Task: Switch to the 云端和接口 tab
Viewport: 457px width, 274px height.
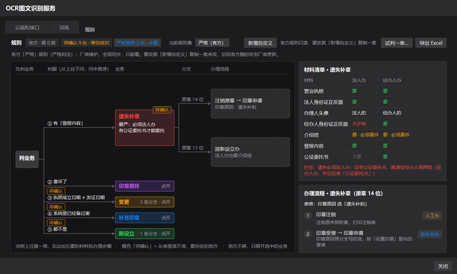Action: pyautogui.click(x=27, y=27)
